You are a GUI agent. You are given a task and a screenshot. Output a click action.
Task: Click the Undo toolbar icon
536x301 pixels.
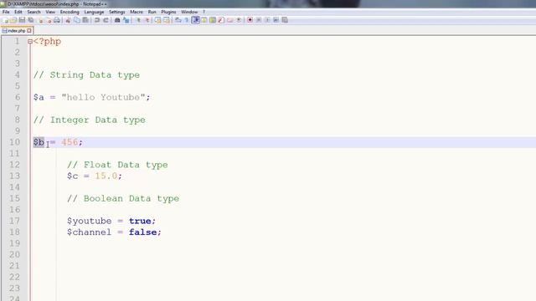[x=97, y=20]
